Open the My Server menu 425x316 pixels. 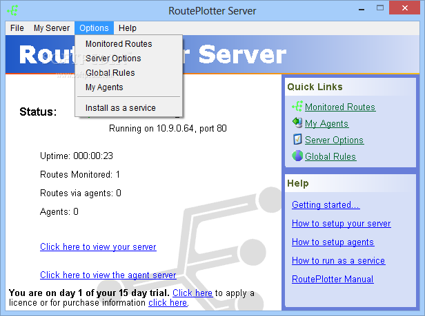pyautogui.click(x=52, y=28)
